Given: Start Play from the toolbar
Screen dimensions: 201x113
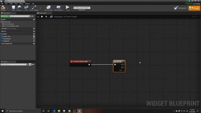Looking at the screenshot, I should pyautogui.click(x=68, y=8).
